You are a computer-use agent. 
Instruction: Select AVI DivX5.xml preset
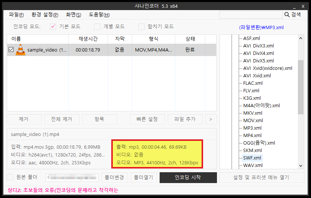click(x=259, y=61)
